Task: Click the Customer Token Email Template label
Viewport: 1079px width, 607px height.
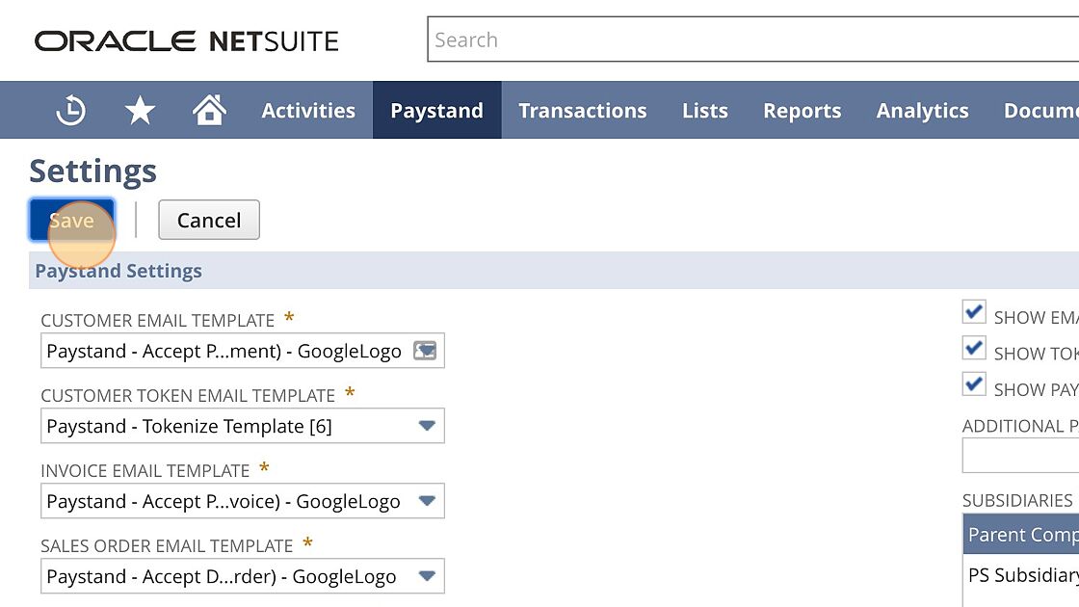Action: click(x=188, y=396)
